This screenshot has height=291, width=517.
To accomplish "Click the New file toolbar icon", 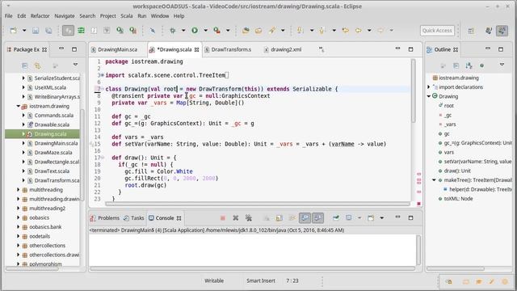I will [14, 31].
